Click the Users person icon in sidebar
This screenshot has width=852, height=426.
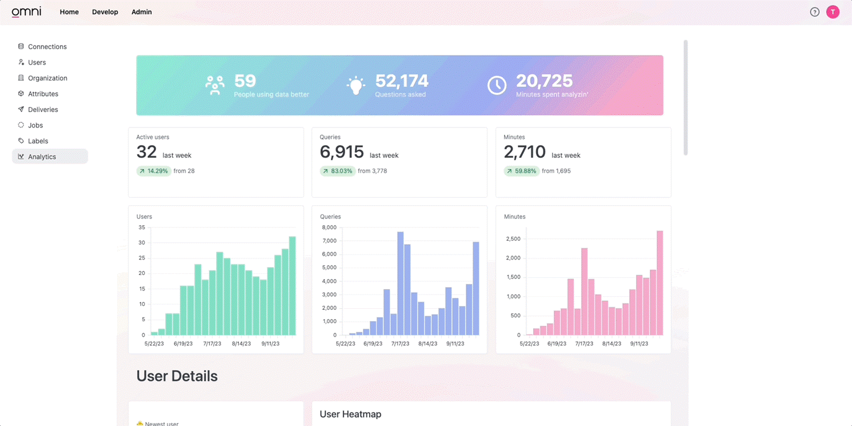pyautogui.click(x=21, y=62)
